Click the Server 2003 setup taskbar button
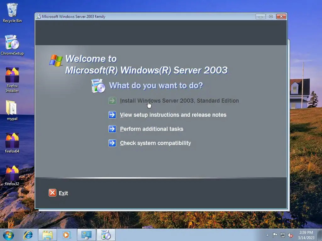322x241 pixels. 106,235
